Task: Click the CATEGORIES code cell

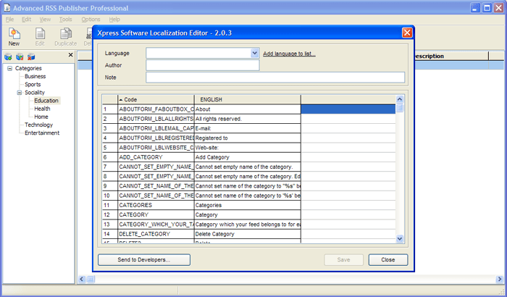Action: (x=156, y=205)
